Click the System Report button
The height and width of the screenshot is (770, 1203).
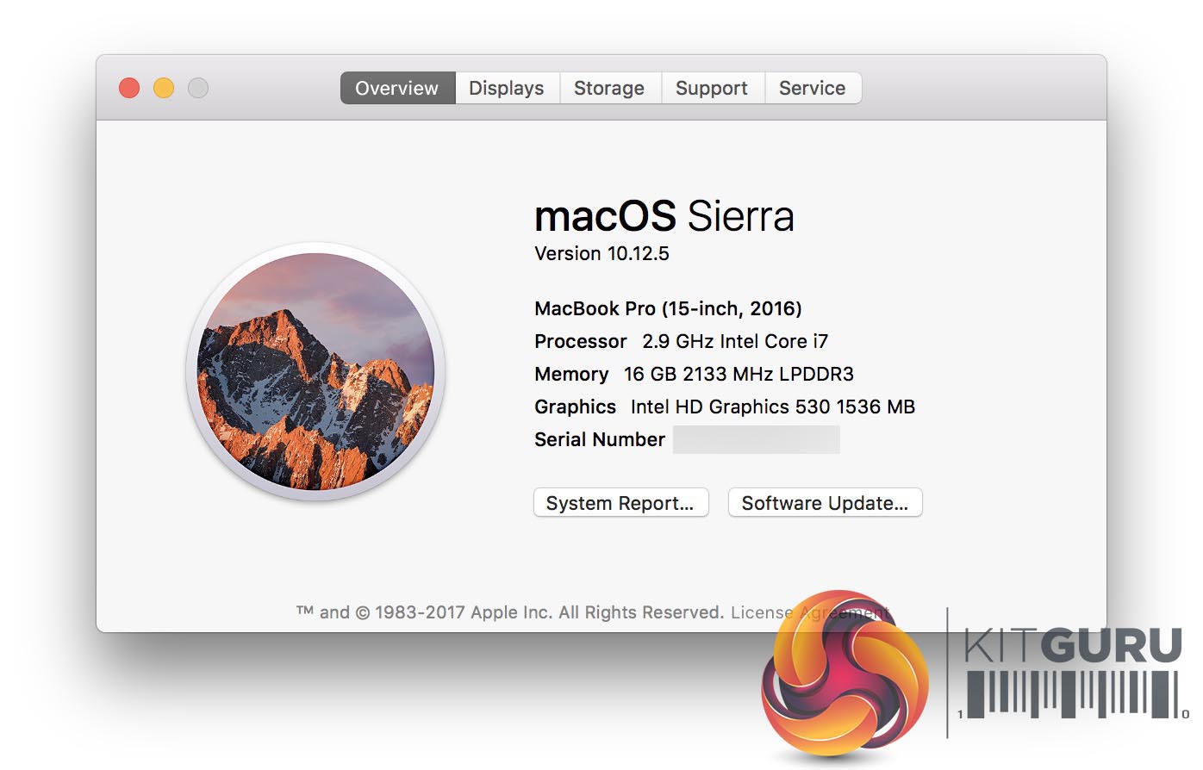(x=620, y=503)
